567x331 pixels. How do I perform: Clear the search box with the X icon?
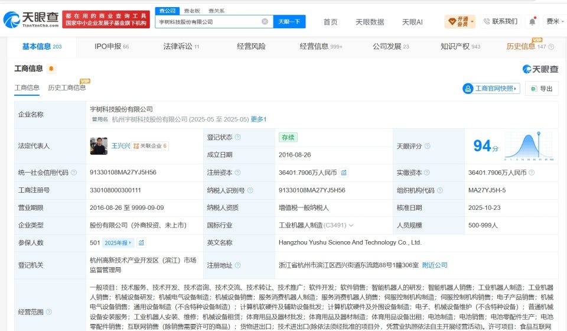coord(265,22)
